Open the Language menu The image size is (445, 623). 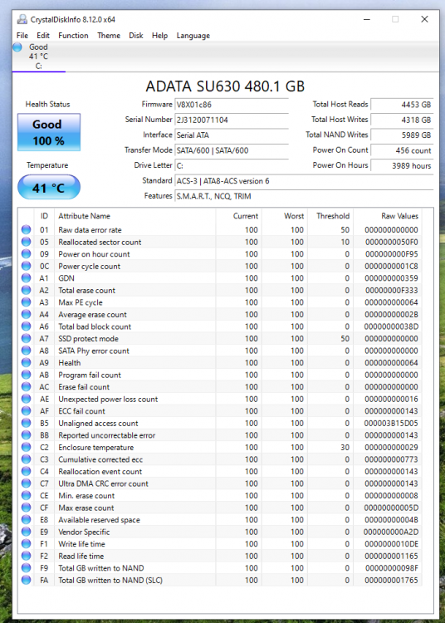(x=193, y=36)
